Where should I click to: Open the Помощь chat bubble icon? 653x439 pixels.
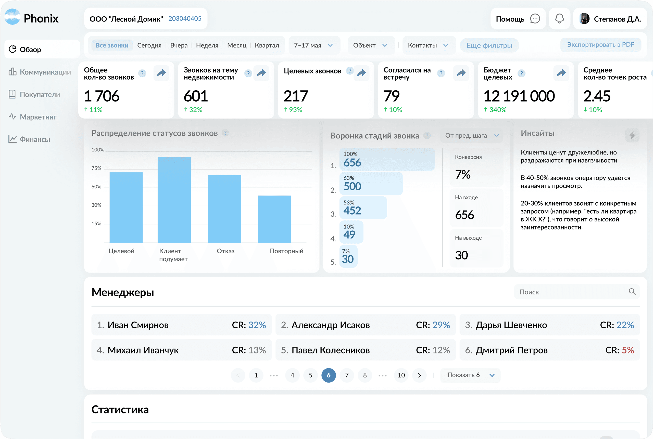(535, 19)
